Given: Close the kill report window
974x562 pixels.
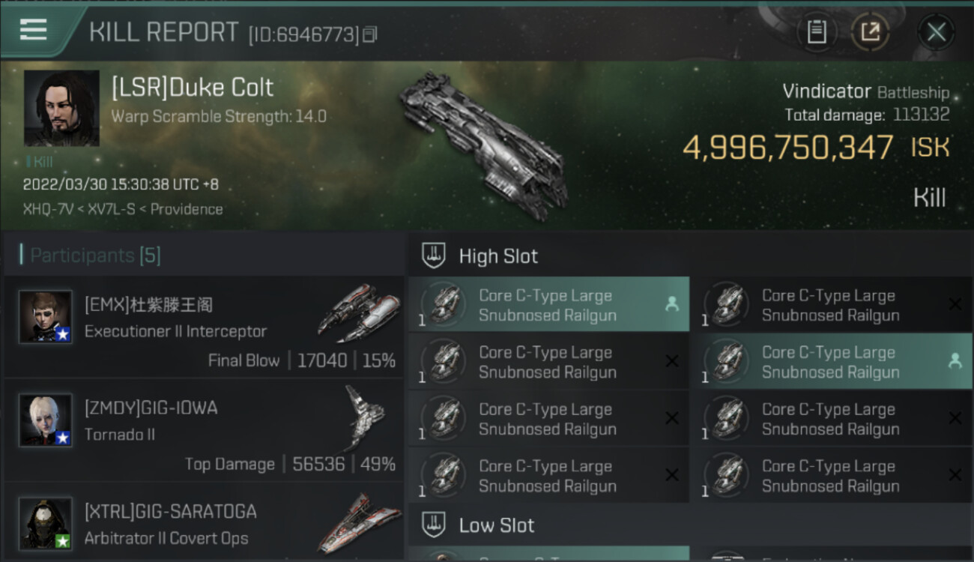Looking at the screenshot, I should pos(936,32).
